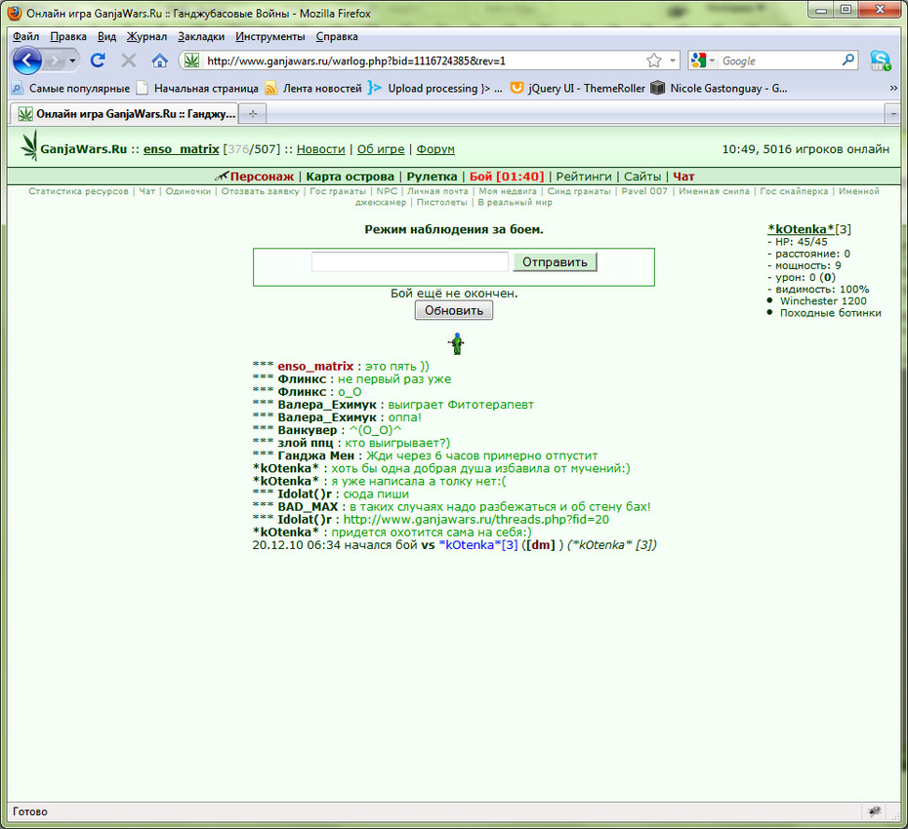
Task: Open the *kOtenka*[3] link in battle log
Action: click(478, 545)
